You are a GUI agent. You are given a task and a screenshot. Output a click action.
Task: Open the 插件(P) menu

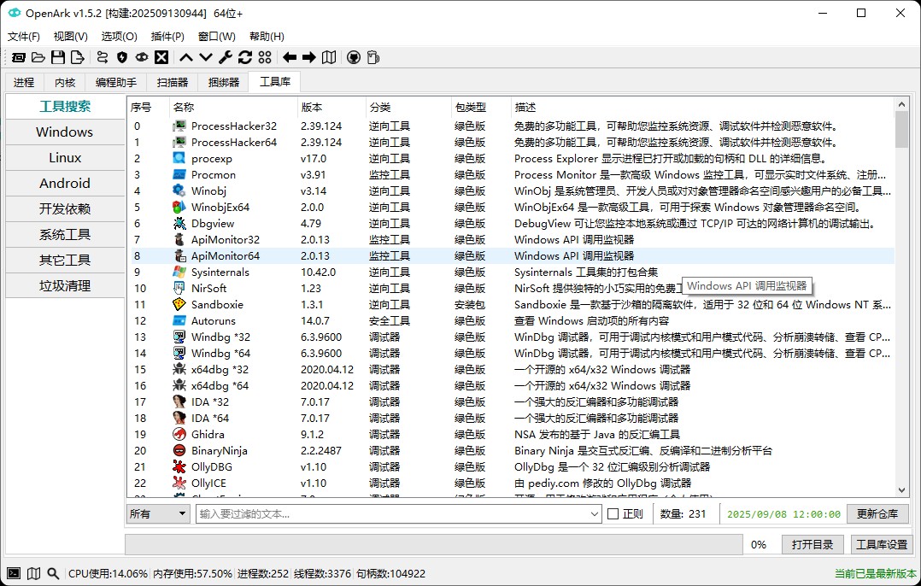point(168,36)
